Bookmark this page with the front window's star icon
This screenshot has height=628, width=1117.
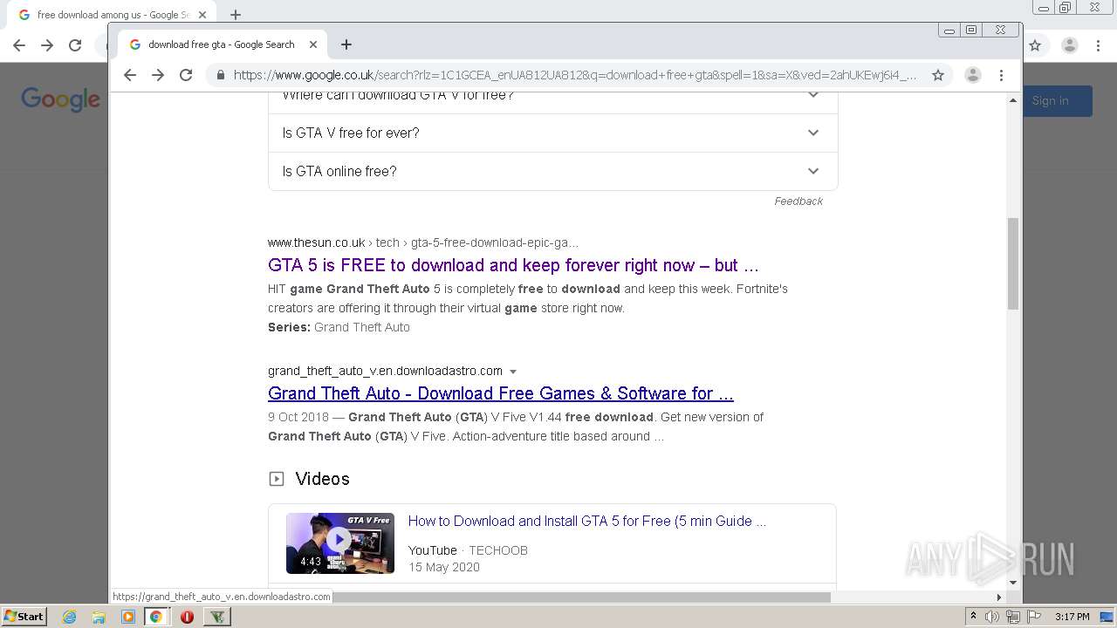pyautogui.click(x=938, y=75)
